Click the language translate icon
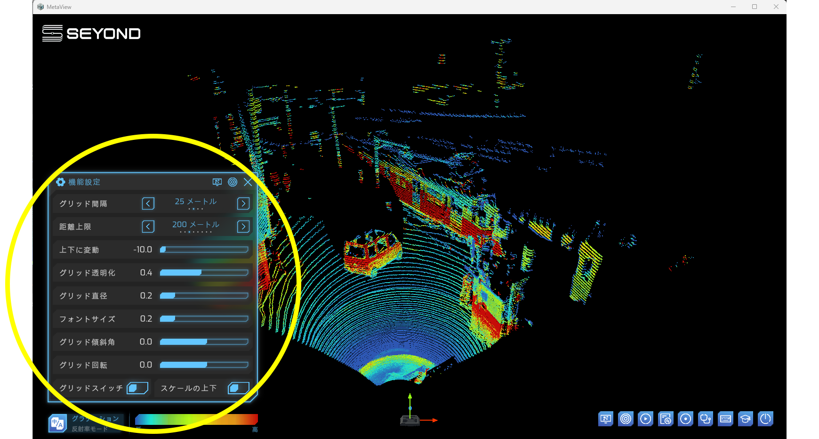The width and height of the screenshot is (819, 439). click(57, 423)
